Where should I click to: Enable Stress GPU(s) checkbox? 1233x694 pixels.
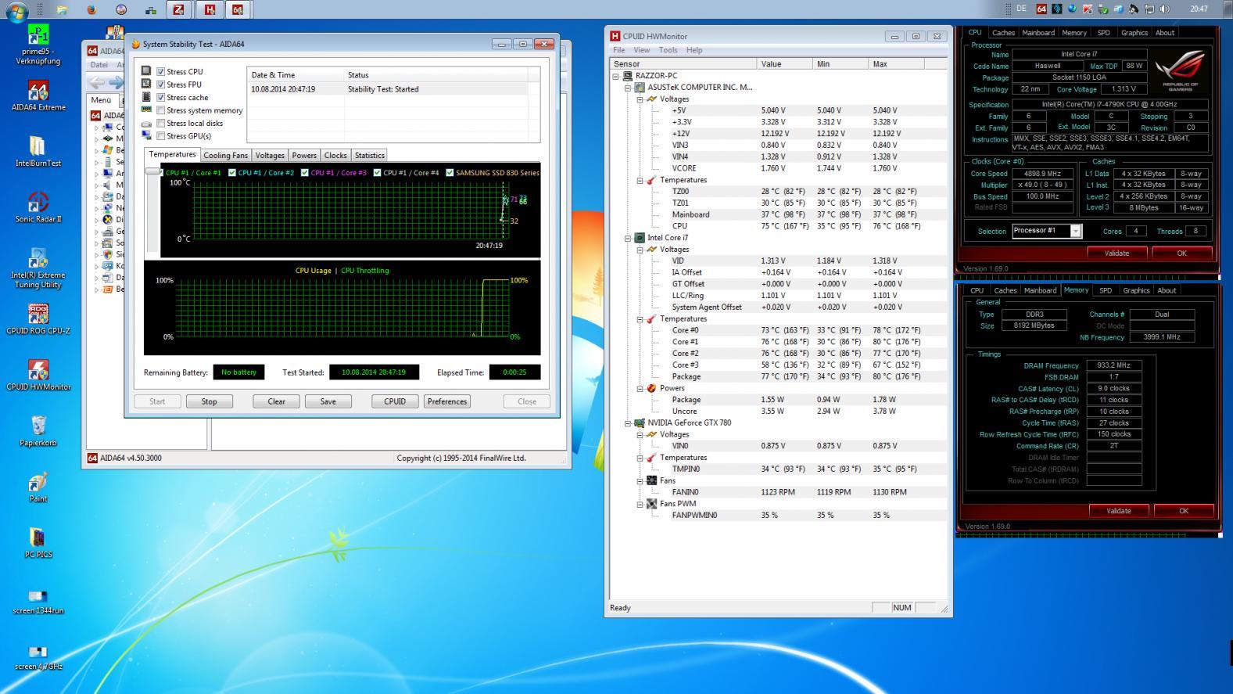161,135
